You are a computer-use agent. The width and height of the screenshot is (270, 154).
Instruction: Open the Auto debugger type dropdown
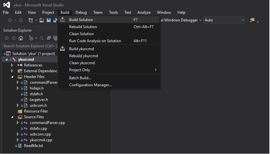(224, 20)
